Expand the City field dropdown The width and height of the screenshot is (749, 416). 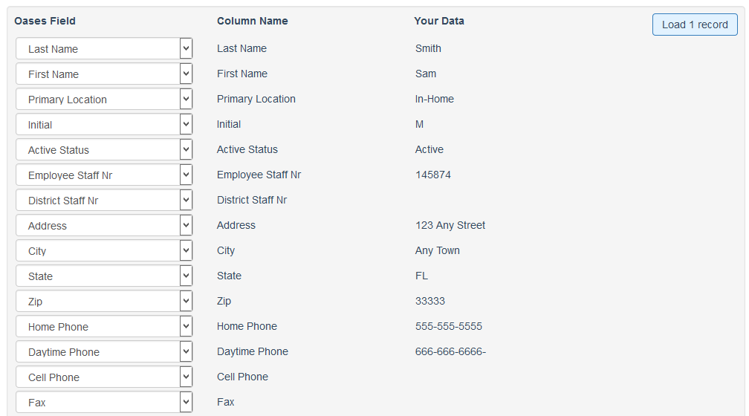coord(104,251)
